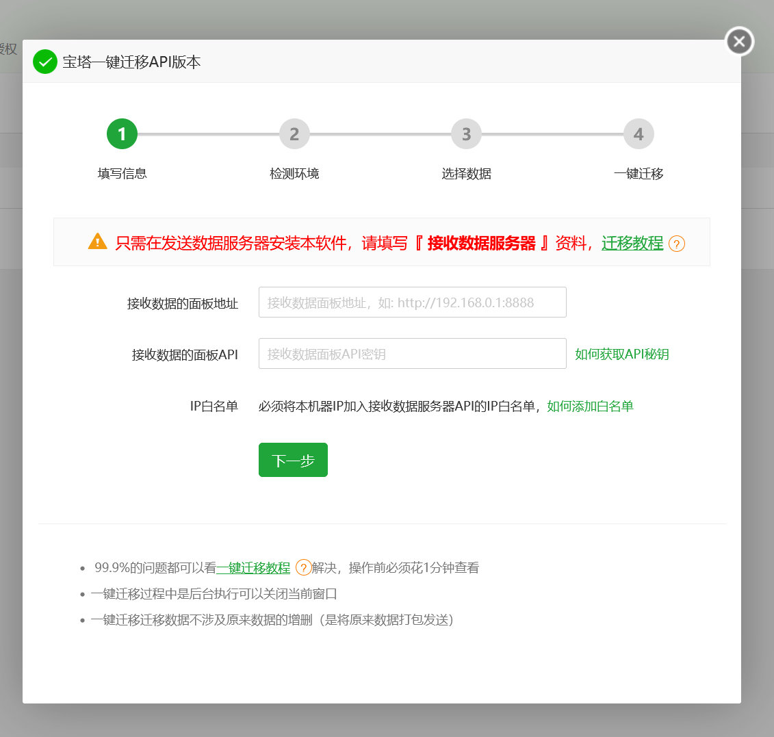Click step 1 circle 填写信息
Image resolution: width=774 pixels, height=737 pixels.
(122, 133)
